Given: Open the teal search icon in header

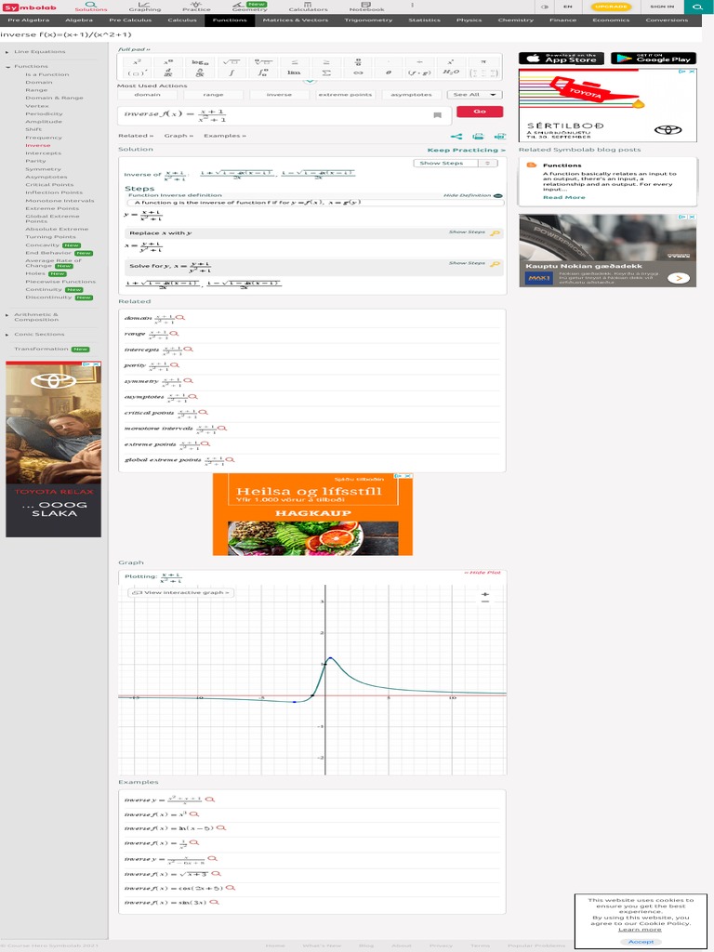Looking at the screenshot, I should (x=699, y=7).
